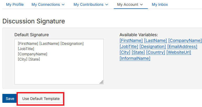
Task: Expand the My Connections dropdown
Action: (x=48, y=4)
